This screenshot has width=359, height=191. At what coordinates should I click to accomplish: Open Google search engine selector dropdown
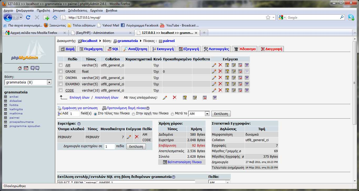[x=282, y=17]
